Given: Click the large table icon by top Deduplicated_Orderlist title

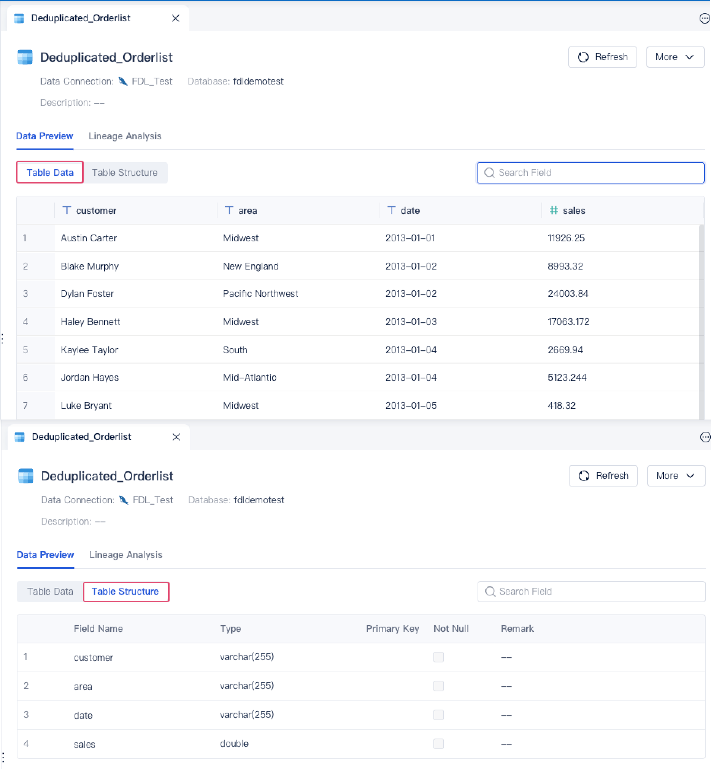Looking at the screenshot, I should click(25, 57).
